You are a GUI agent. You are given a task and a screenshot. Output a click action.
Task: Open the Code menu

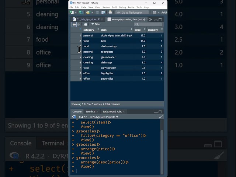coord(84,7)
